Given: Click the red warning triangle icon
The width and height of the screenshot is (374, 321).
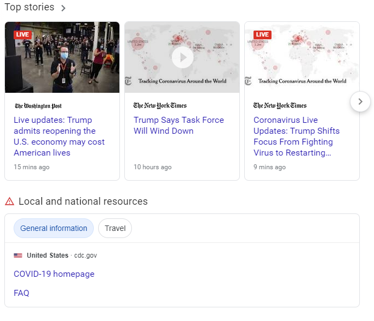Looking at the screenshot, I should point(10,201).
